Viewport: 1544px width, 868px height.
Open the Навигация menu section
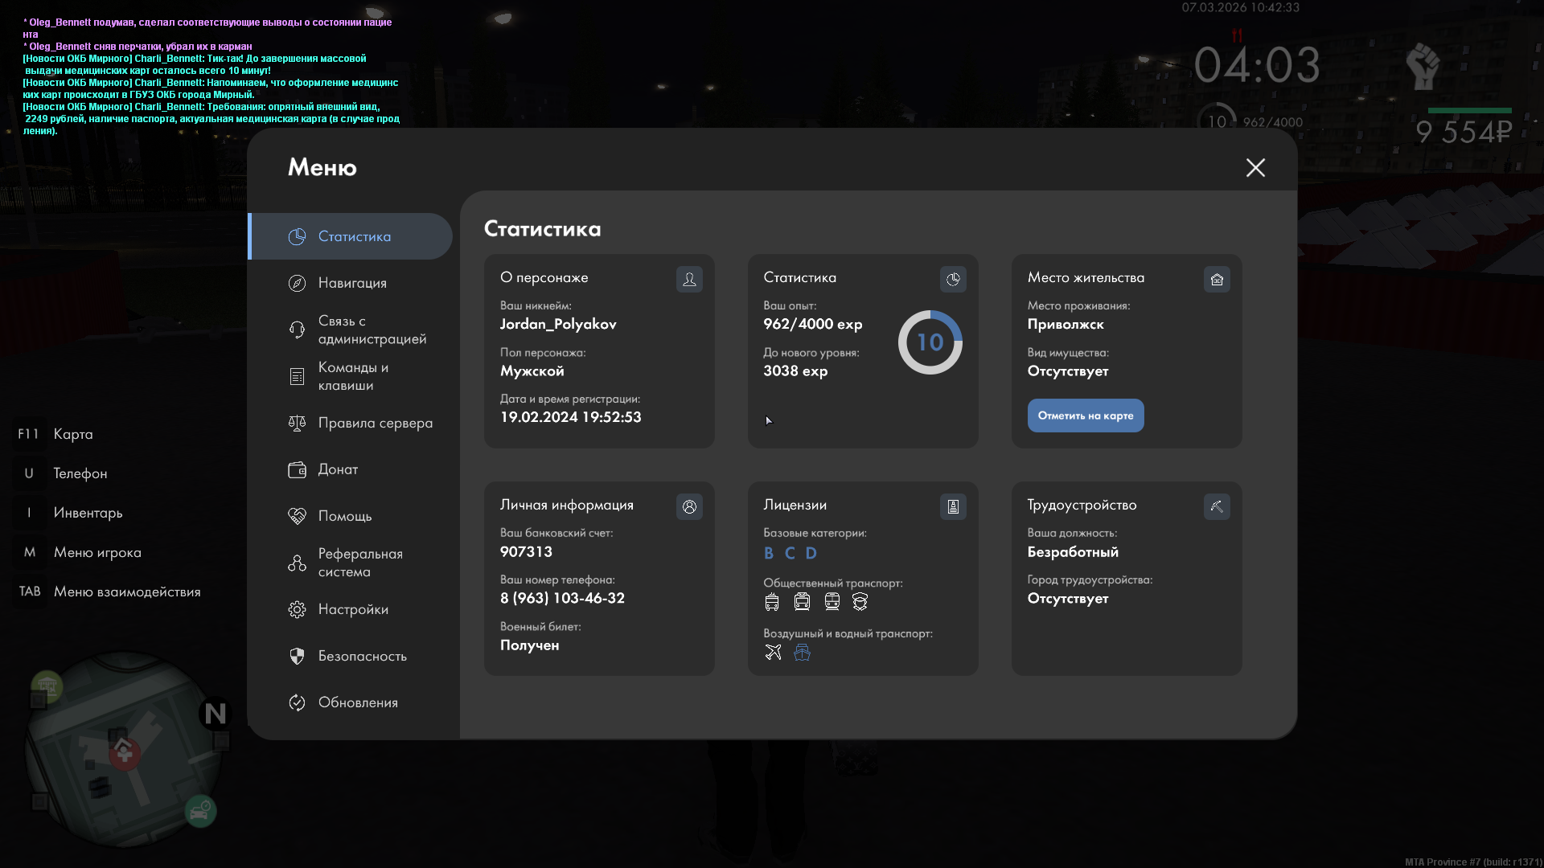tap(352, 283)
